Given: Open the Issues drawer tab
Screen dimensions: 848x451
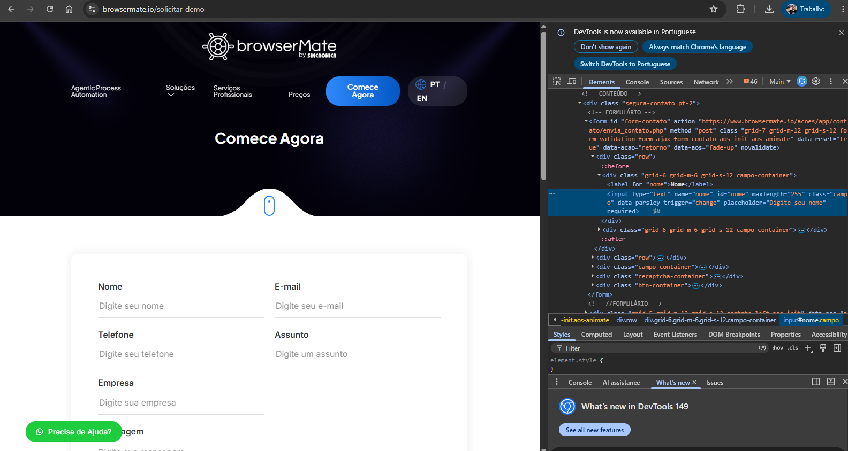Looking at the screenshot, I should click(715, 383).
